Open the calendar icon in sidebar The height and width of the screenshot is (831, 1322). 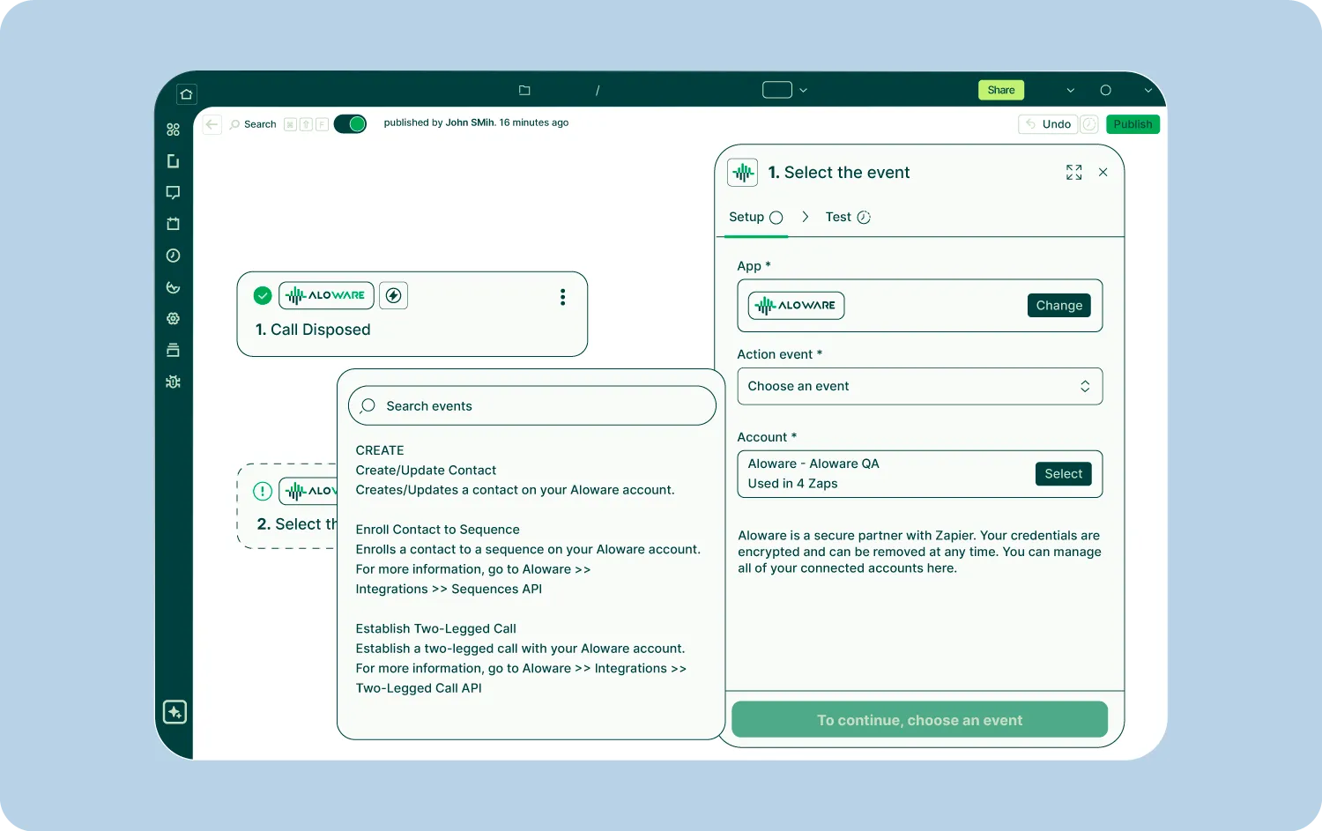pos(174,224)
